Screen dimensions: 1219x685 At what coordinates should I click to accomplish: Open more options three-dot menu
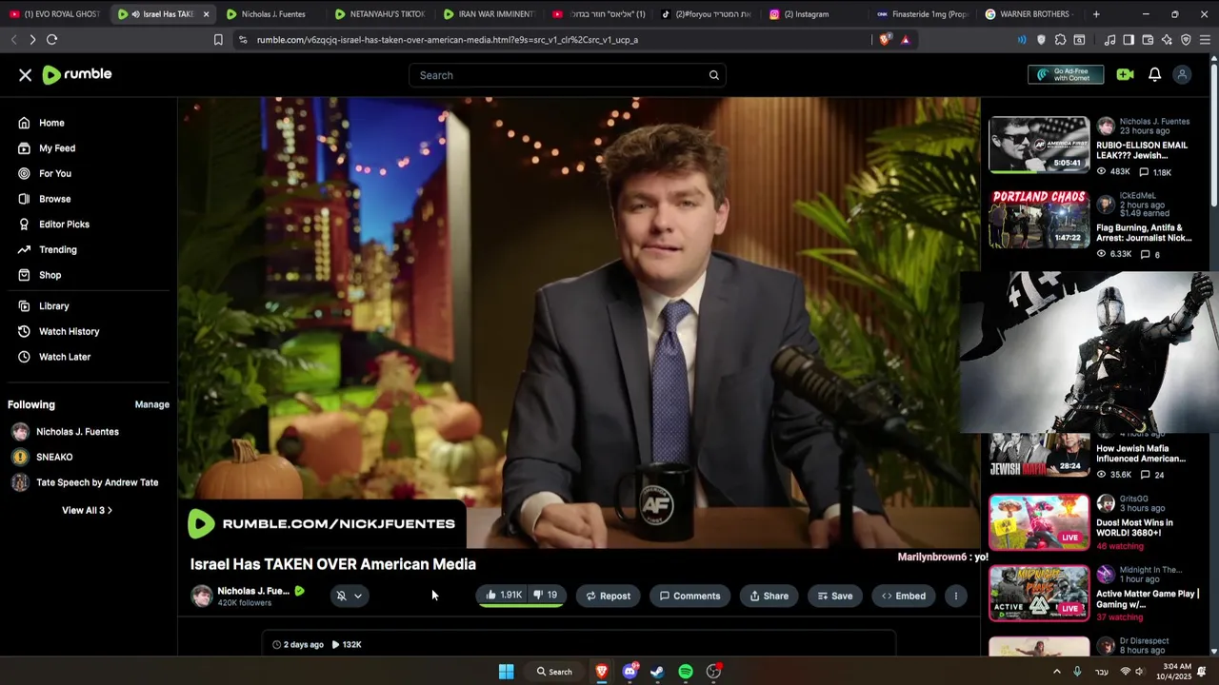pyautogui.click(x=955, y=596)
